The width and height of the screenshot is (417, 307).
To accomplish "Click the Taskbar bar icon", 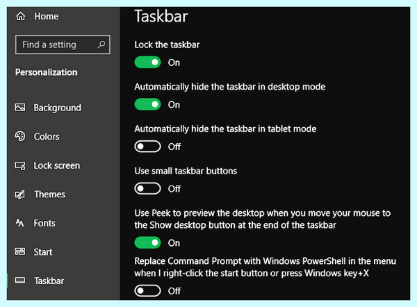I will (20, 280).
